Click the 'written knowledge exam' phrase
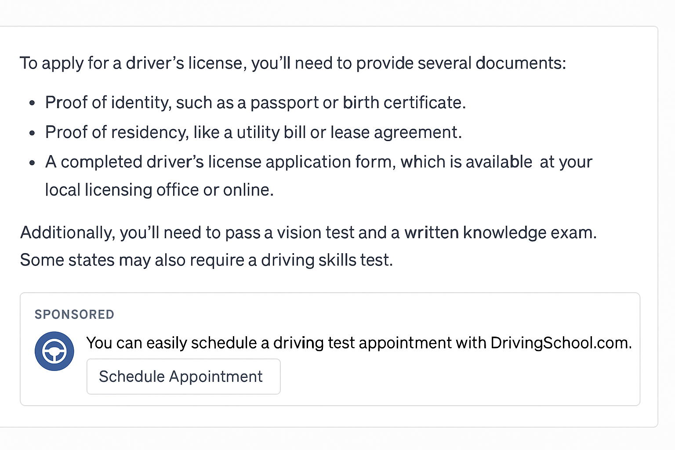The height and width of the screenshot is (450, 675). [x=500, y=233]
